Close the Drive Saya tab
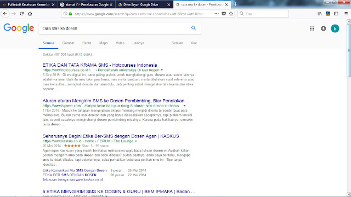 click(x=169, y=4)
